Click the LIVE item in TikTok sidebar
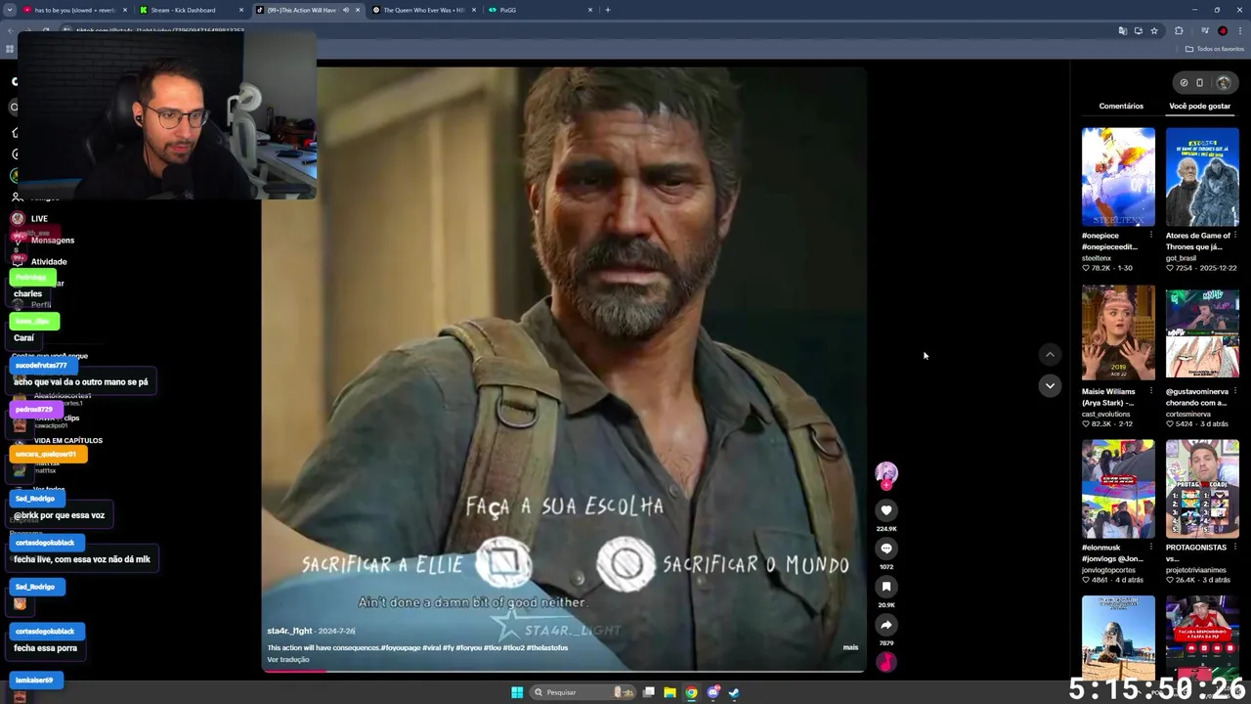 click(39, 219)
